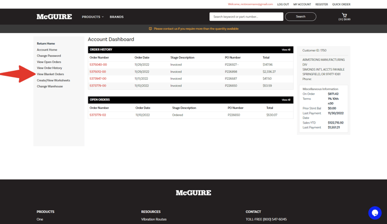387x224 pixels.
Task: Click PO number P226898
Action: 231,72
